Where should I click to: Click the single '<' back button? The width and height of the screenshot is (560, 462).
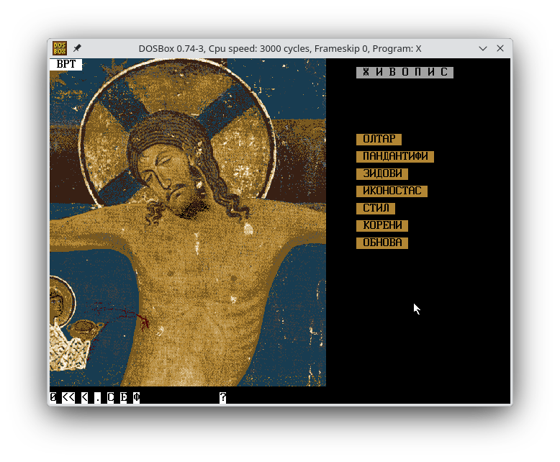(x=85, y=397)
